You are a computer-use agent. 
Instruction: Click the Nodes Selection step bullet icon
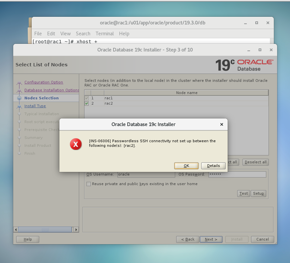[x=19, y=98]
